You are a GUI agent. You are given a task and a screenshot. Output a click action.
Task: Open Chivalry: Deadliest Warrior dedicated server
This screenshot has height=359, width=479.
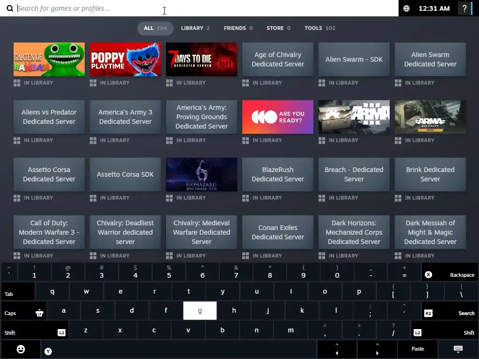click(x=125, y=232)
